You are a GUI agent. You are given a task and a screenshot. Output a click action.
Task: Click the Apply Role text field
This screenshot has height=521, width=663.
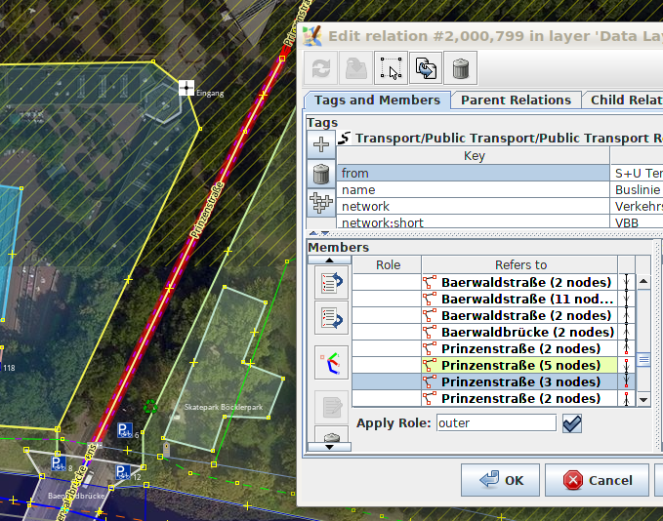pyautogui.click(x=495, y=423)
